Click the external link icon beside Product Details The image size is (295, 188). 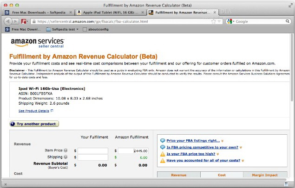tap(52, 111)
